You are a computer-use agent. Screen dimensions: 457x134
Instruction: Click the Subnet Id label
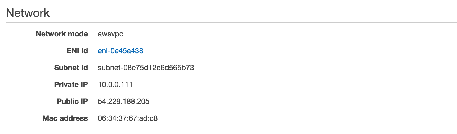(x=71, y=68)
